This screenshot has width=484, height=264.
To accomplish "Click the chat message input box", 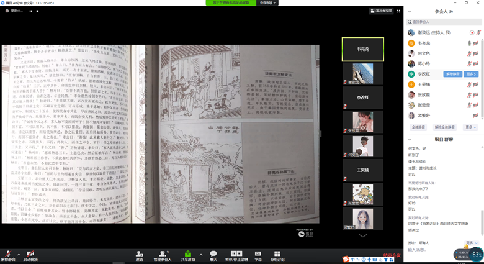I will click(x=434, y=250).
